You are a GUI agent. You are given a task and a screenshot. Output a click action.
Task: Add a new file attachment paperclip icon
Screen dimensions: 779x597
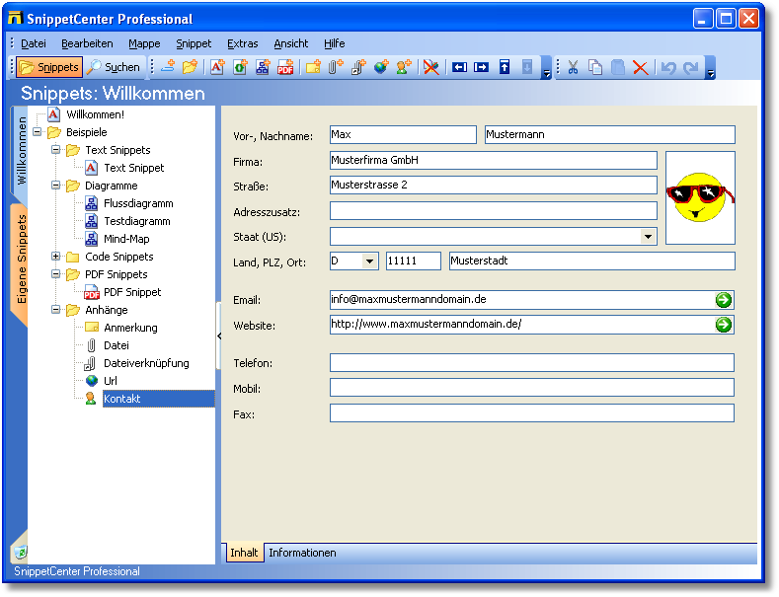[x=336, y=66]
